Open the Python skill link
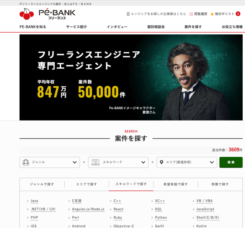 (161, 218)
